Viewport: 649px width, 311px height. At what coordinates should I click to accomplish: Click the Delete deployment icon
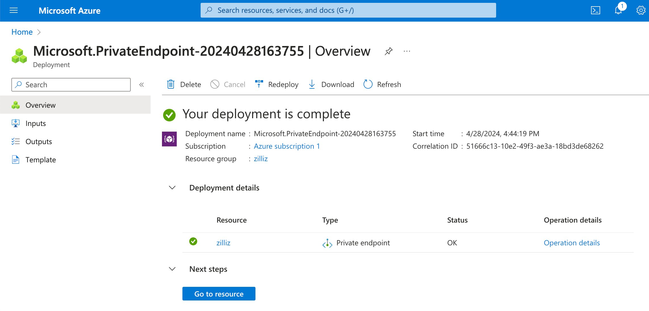pos(171,84)
